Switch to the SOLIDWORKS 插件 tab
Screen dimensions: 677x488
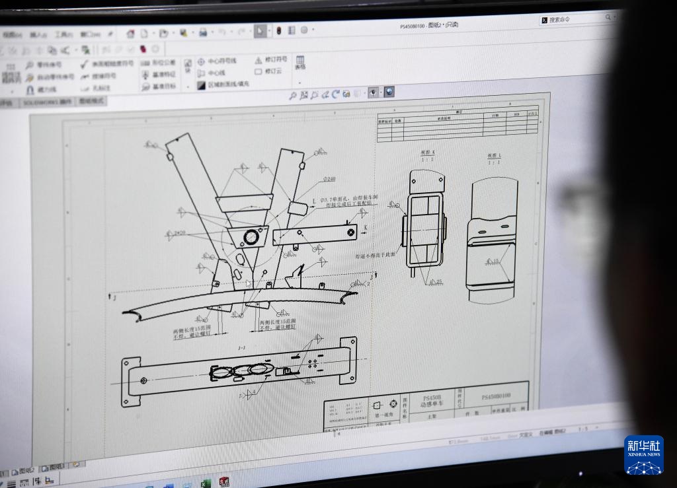tap(46, 102)
